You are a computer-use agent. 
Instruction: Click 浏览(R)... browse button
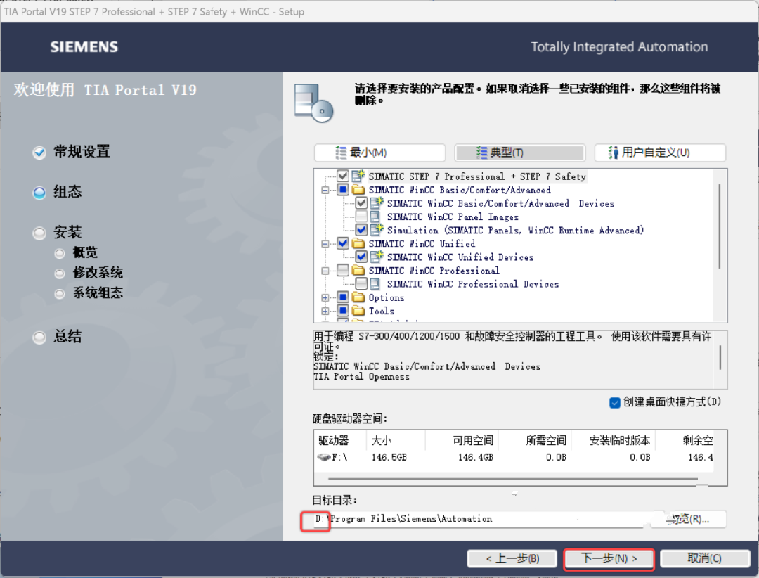[689, 519]
